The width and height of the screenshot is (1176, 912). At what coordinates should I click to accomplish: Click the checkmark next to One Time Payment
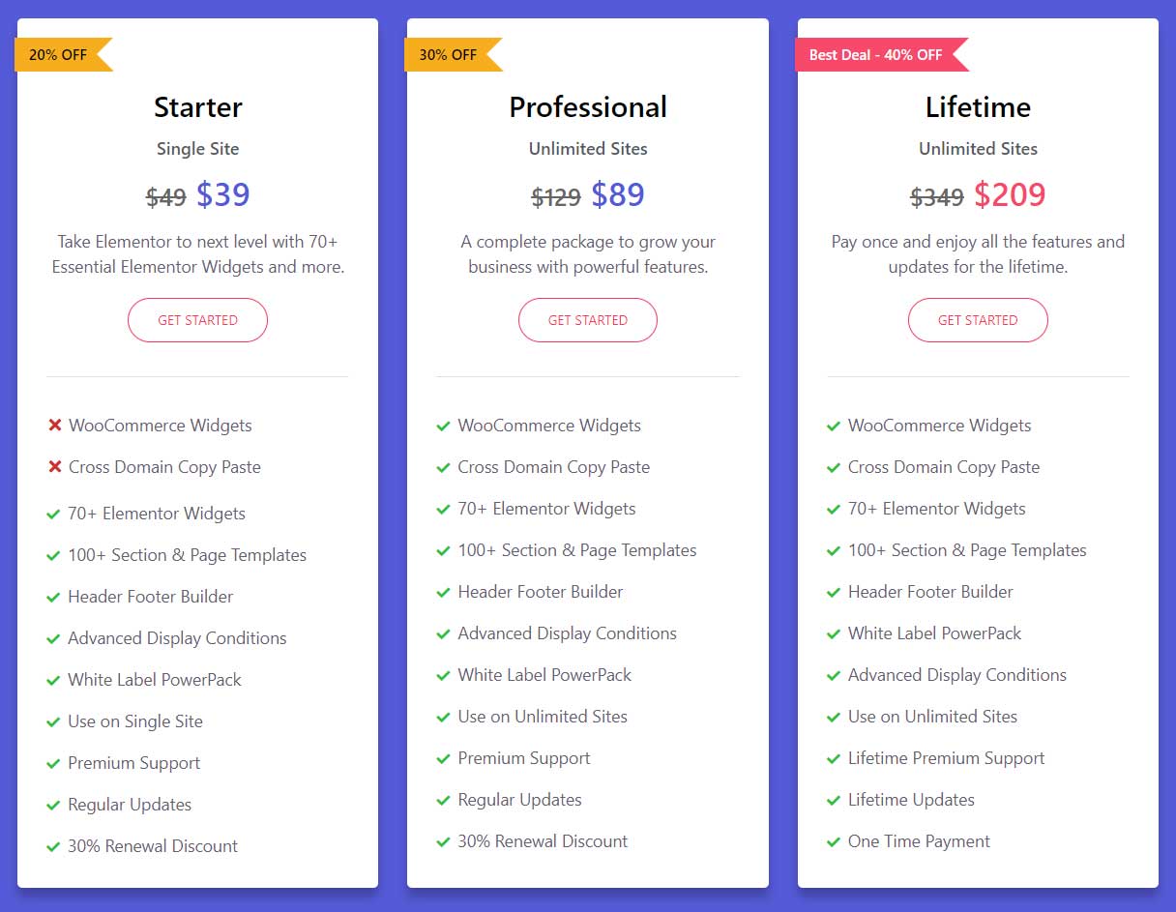834,841
